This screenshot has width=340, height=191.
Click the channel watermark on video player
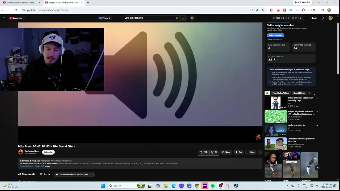(x=258, y=137)
